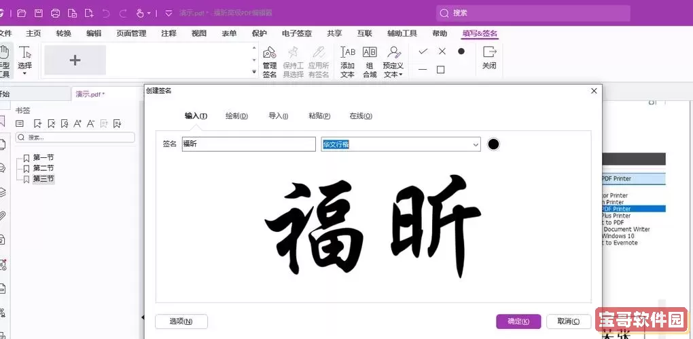This screenshot has width=693, height=339.
Task: Switch to the 粘贴(P) signature tab
Action: click(x=319, y=116)
